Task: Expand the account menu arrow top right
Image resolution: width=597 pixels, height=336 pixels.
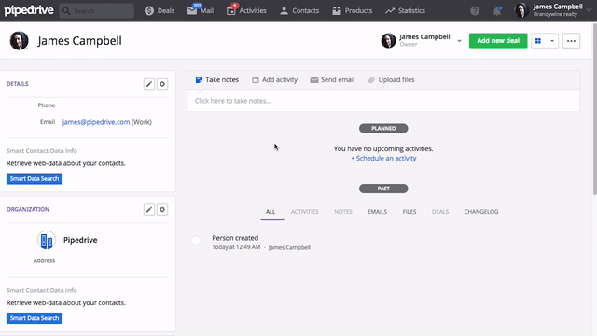Action: 589,10
